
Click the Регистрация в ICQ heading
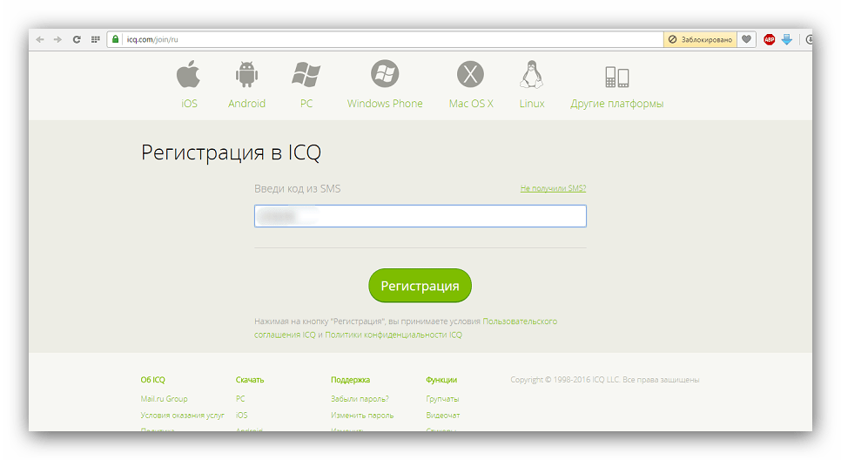231,152
